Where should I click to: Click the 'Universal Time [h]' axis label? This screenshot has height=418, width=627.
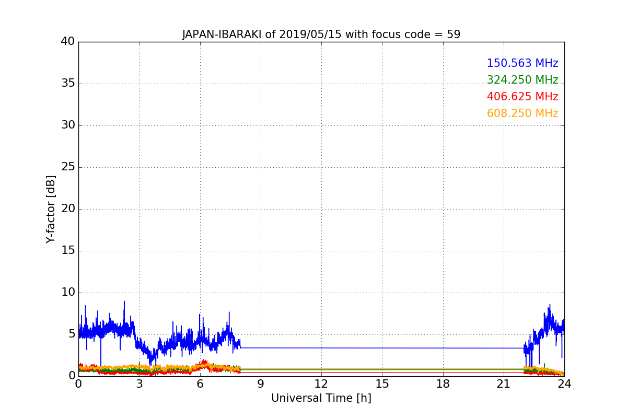tap(321, 399)
